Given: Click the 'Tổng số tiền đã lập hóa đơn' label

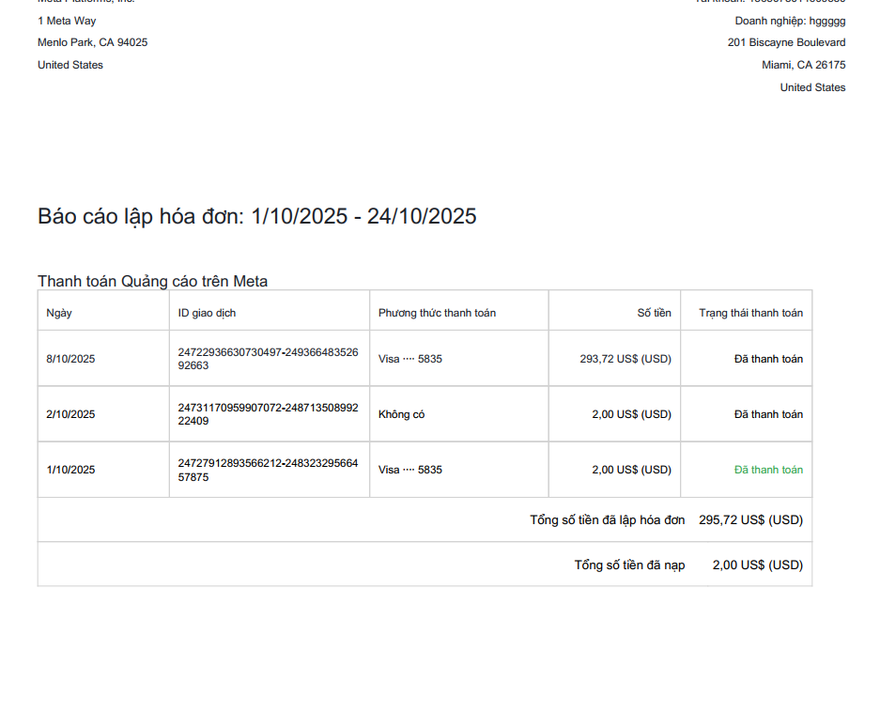Looking at the screenshot, I should click(608, 520).
